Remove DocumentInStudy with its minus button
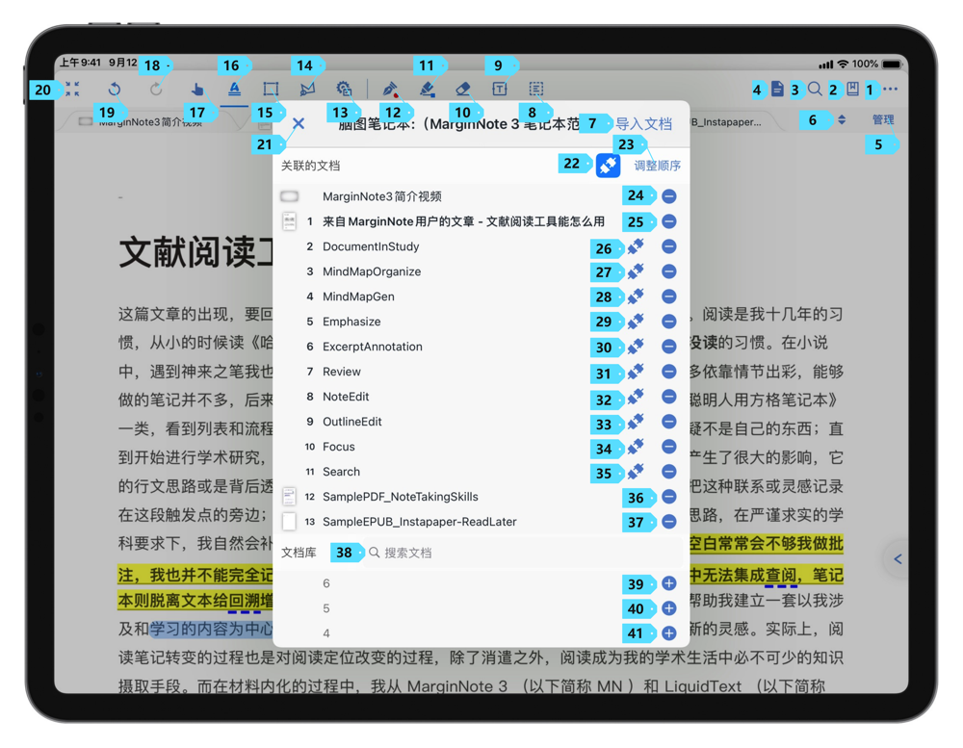 pos(669,246)
